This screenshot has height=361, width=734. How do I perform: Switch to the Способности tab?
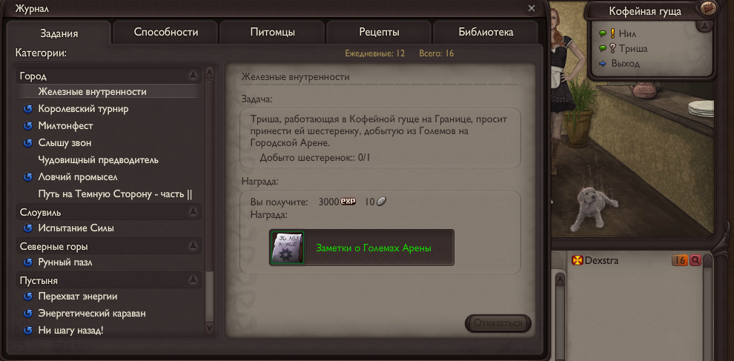[x=166, y=33]
